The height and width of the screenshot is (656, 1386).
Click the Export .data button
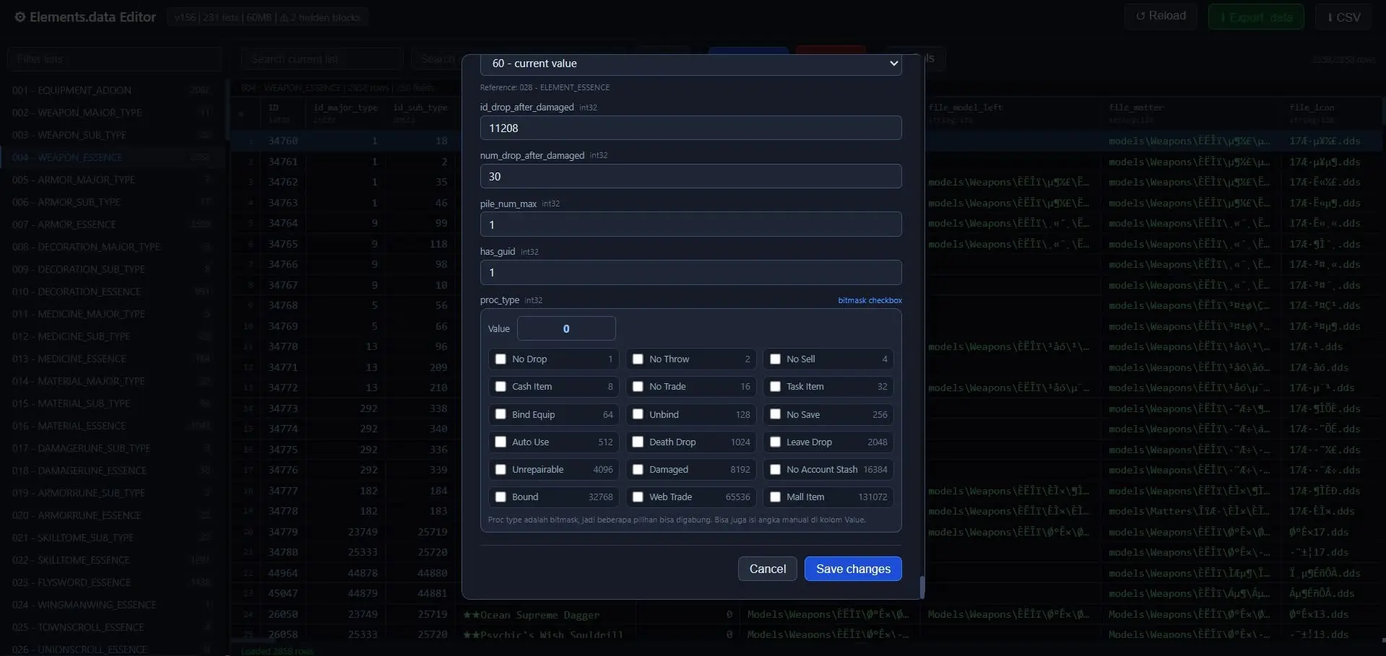pyautogui.click(x=1256, y=17)
